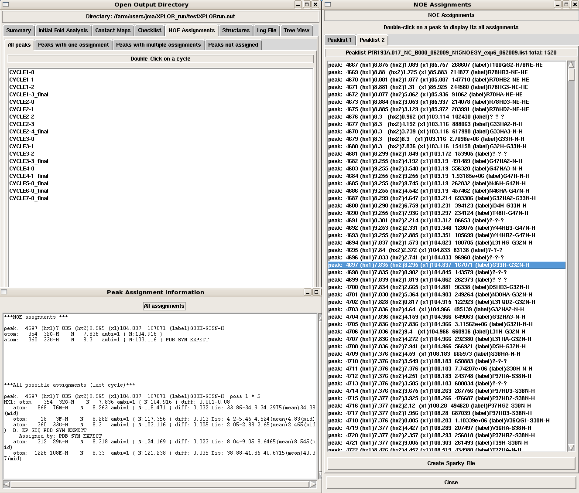
Task: Select CYCLE2-4_final in the cycle list
Action: pos(29,132)
